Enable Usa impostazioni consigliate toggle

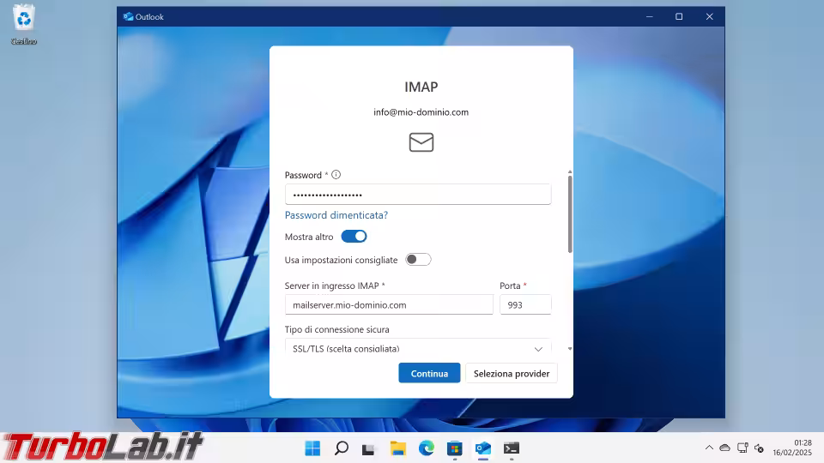click(418, 259)
